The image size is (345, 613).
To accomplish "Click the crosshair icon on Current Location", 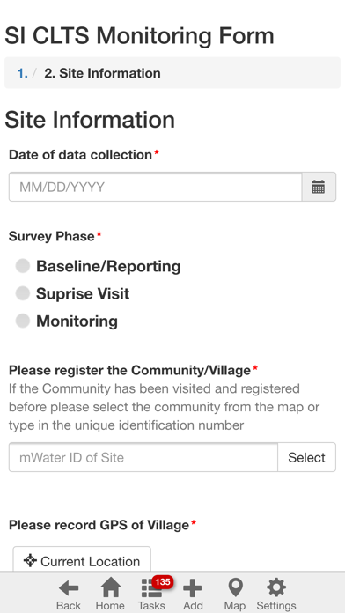I will click(x=30, y=561).
